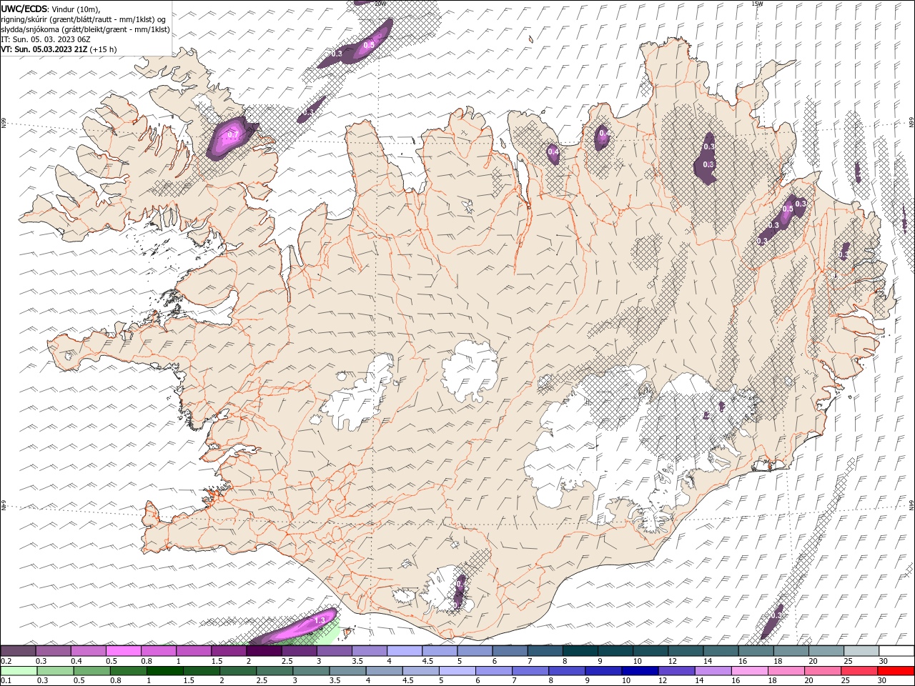Screen dimensions: 915x686
Task: Click the 'rigning/skúrir' legend description line
Action: click(84, 19)
